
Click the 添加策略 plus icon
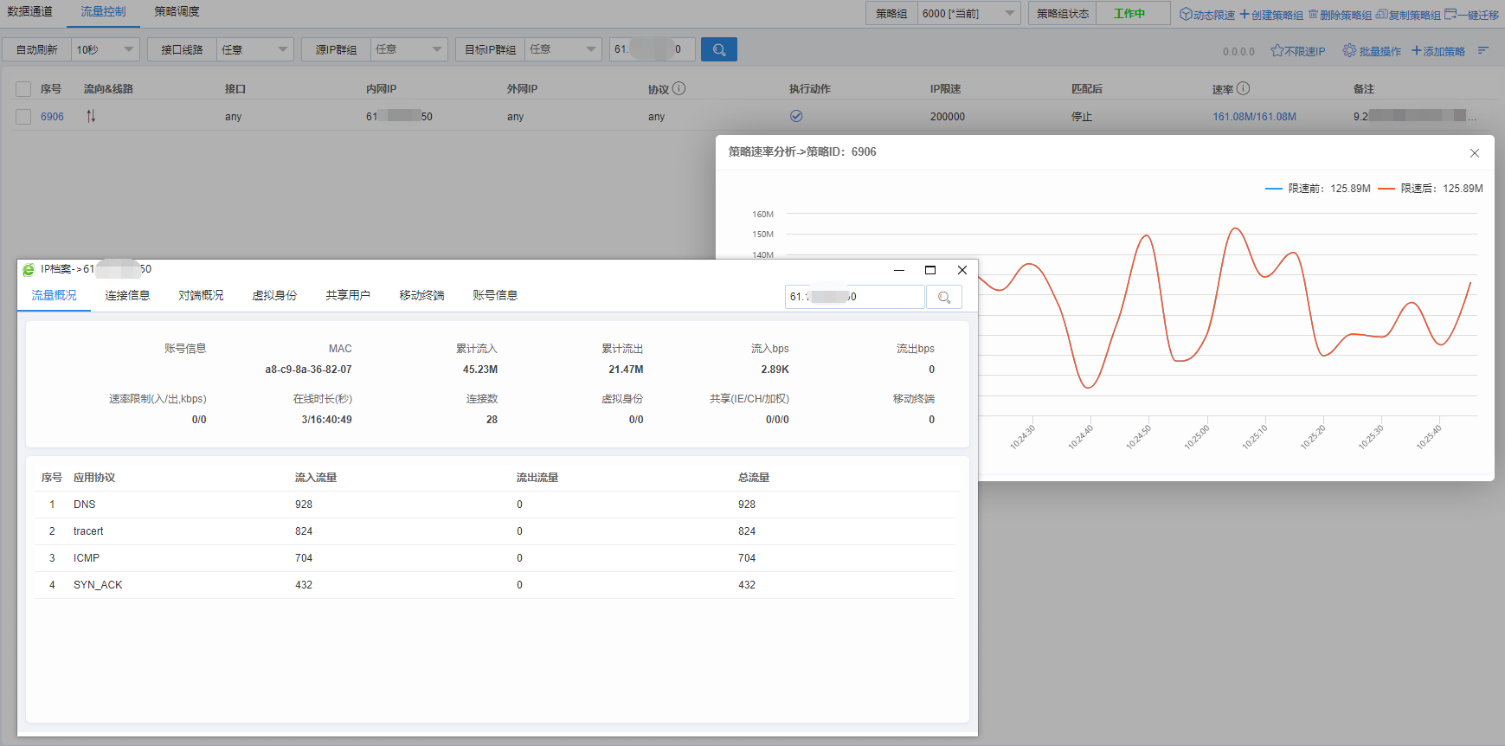point(1417,50)
